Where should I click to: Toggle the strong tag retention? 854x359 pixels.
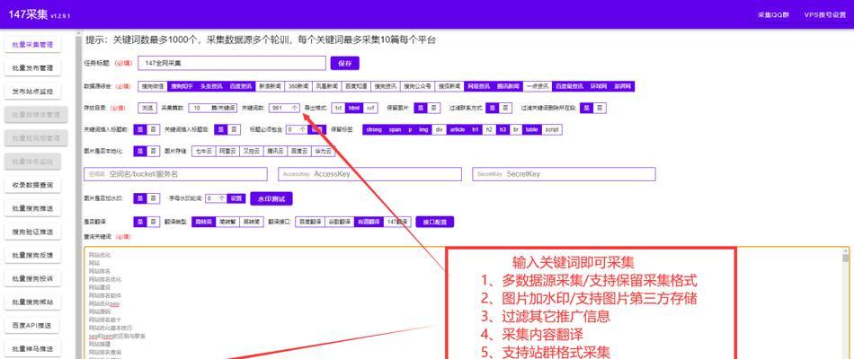point(374,129)
